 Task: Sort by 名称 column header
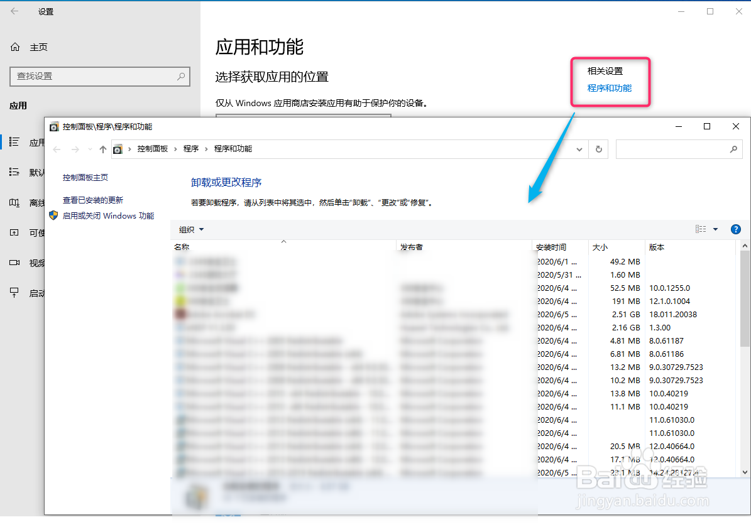coord(283,247)
